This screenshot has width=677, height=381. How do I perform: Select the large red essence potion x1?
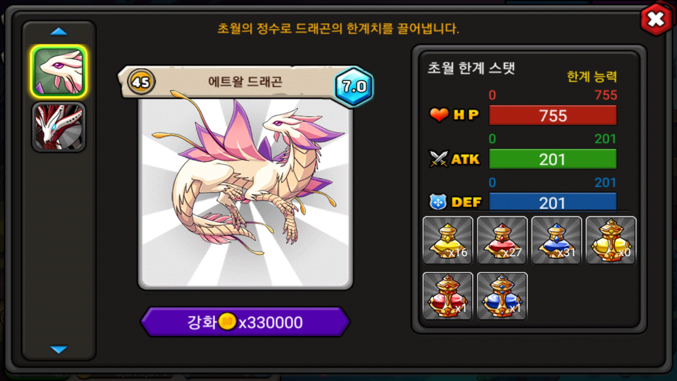pos(448,296)
